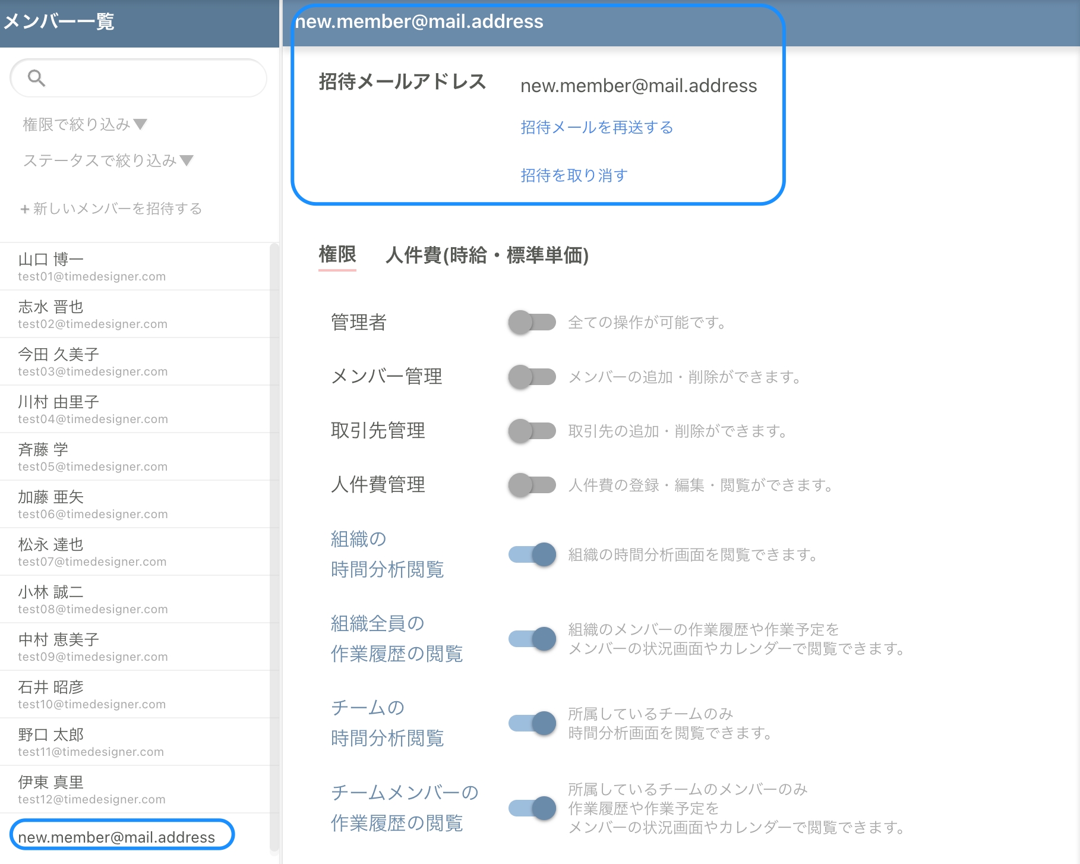Disable 組織の時間分析閲覧 toggle

point(532,554)
